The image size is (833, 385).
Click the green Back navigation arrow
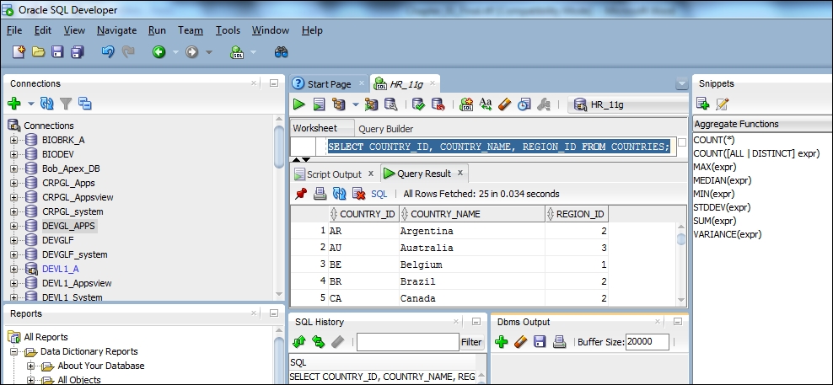point(159,51)
